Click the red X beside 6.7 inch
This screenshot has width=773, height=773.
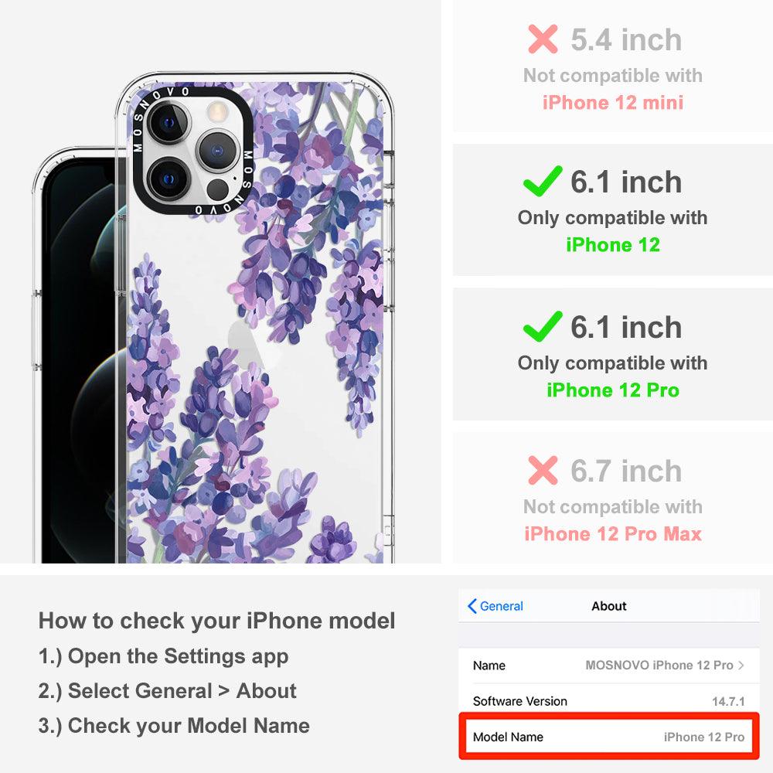click(543, 470)
